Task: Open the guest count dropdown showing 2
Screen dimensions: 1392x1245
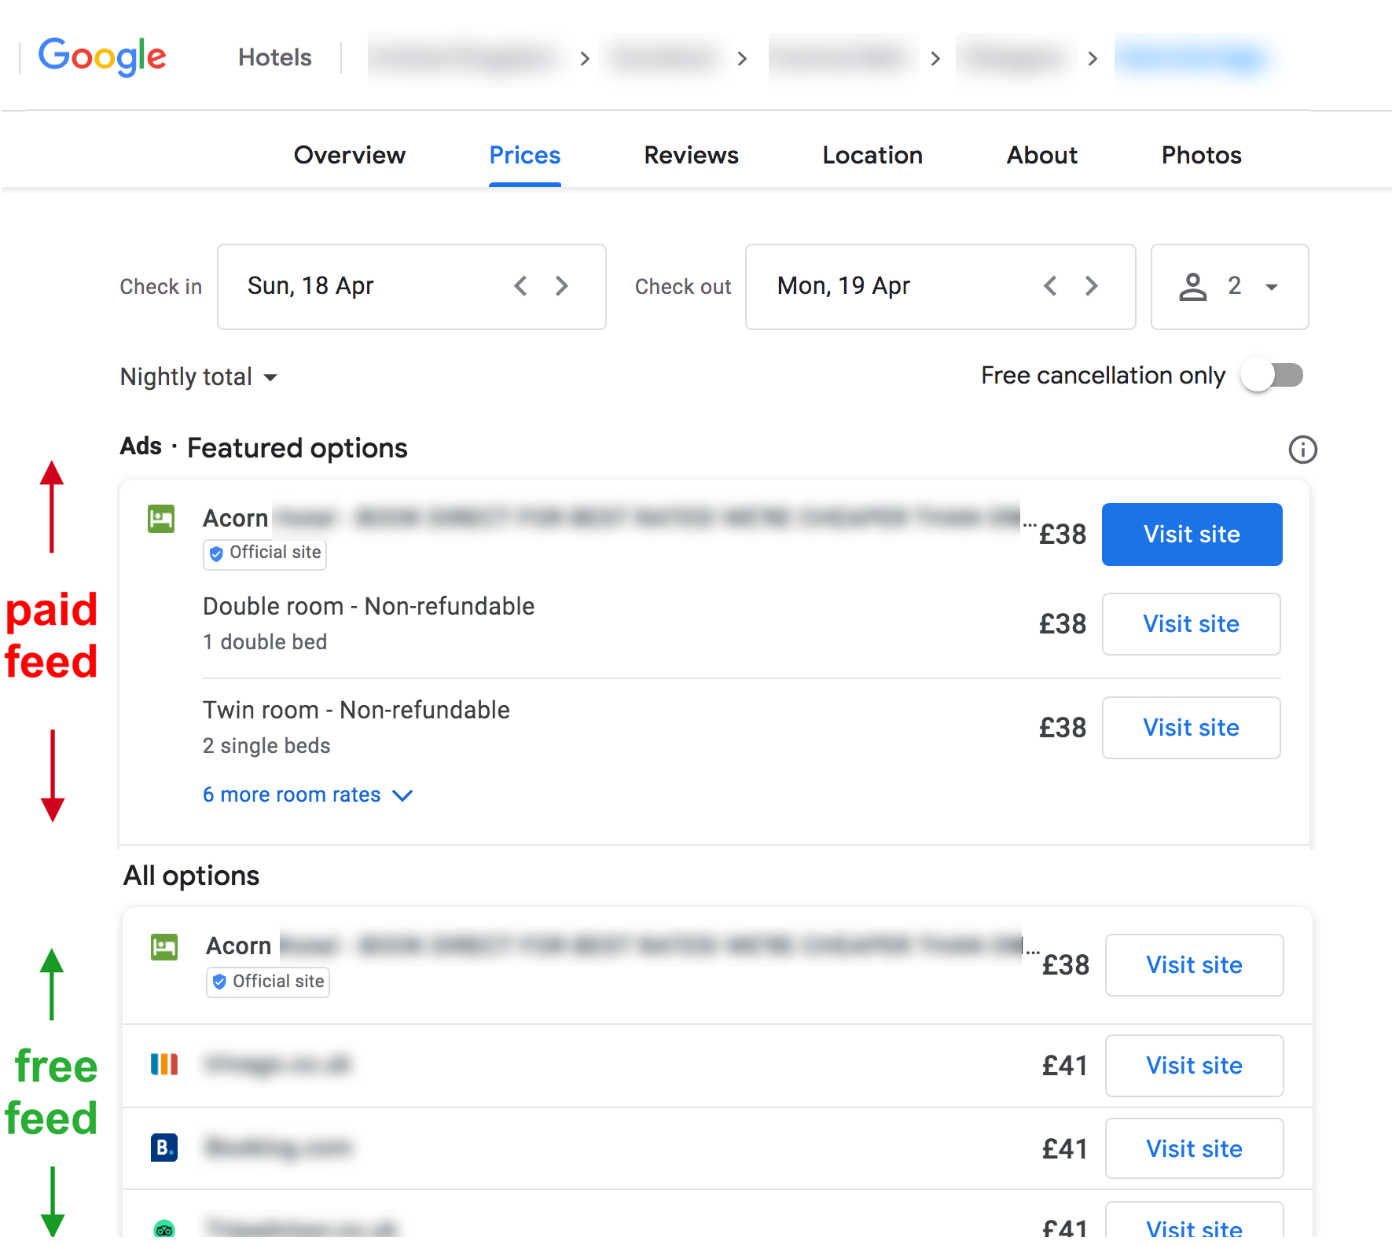Action: click(x=1271, y=286)
